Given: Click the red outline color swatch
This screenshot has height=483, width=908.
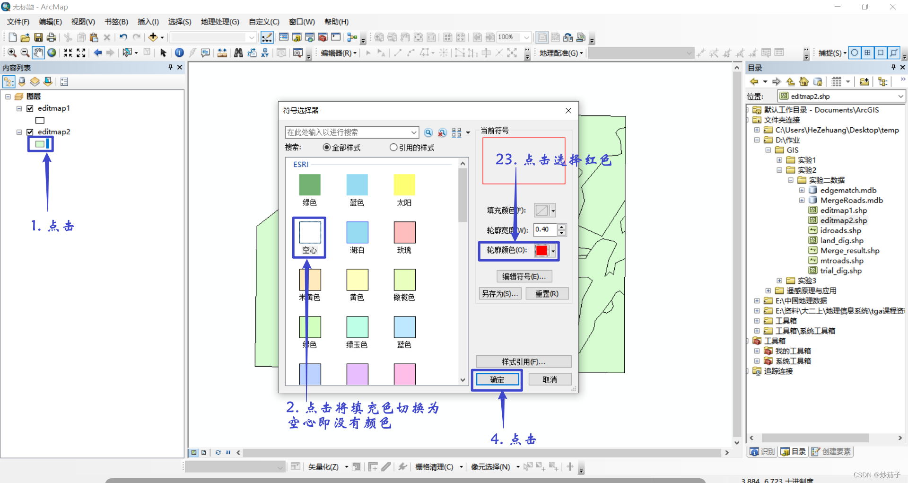Looking at the screenshot, I should tap(541, 251).
